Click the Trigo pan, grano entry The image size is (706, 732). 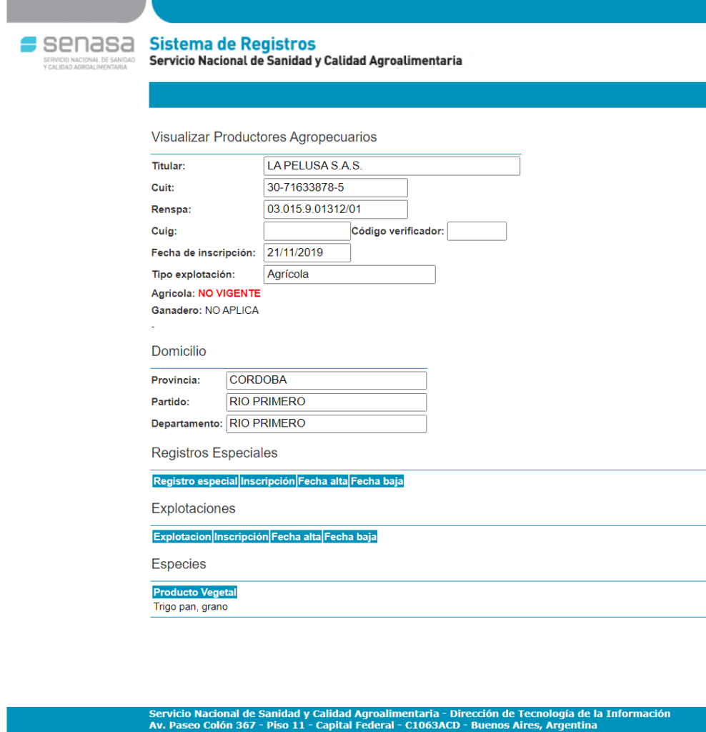pyautogui.click(x=190, y=608)
